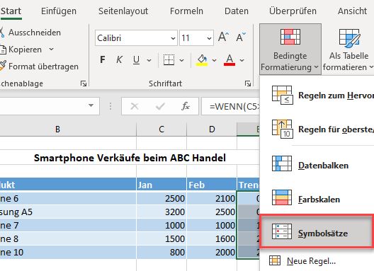Apply red font color A
Viewport: 374px width, 271px height.
pos(229,59)
